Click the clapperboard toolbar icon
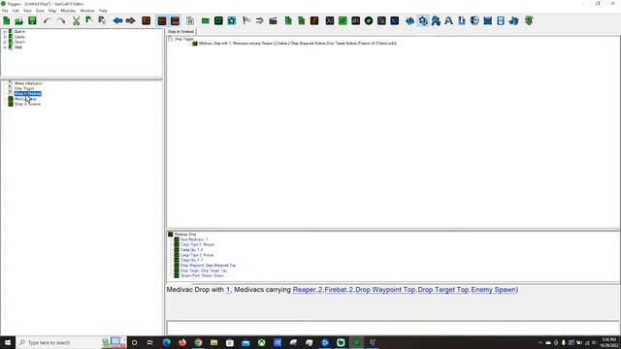The image size is (621, 349). 273,20
